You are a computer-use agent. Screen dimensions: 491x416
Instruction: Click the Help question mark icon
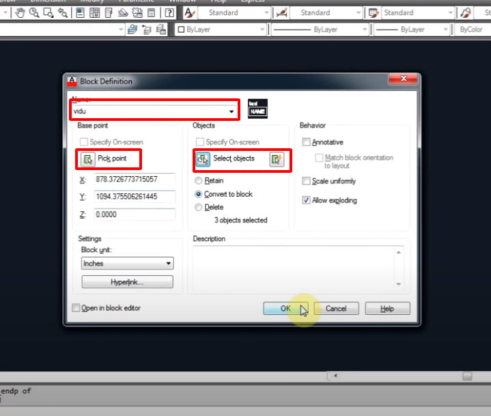(169, 13)
